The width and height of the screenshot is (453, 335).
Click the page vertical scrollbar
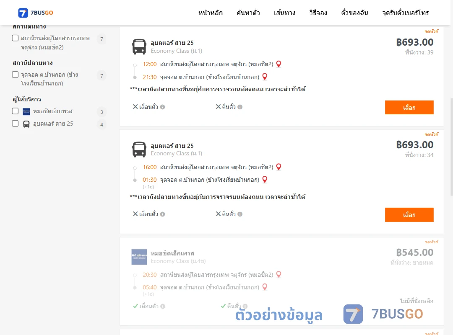pyautogui.click(x=452, y=147)
